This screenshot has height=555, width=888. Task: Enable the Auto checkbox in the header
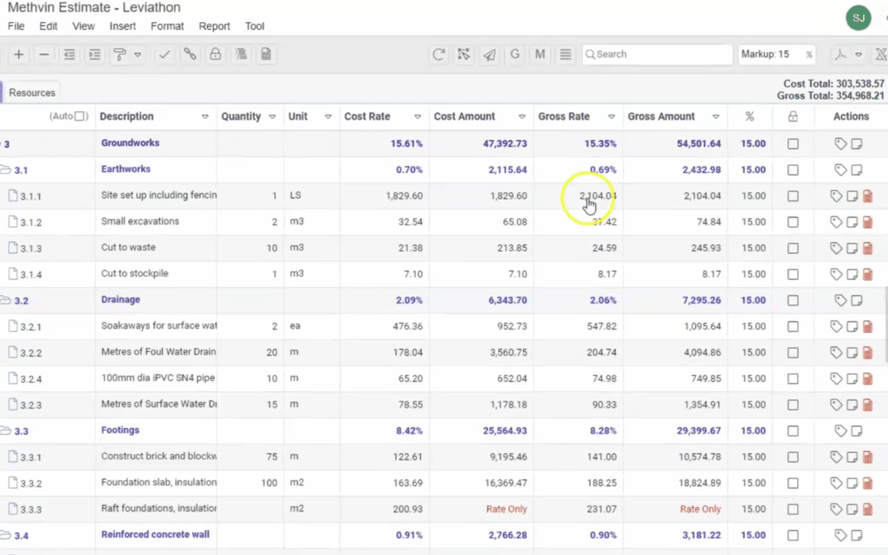(80, 116)
